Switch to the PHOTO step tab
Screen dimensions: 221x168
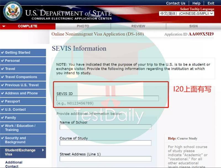pyautogui.click(x=83, y=26)
